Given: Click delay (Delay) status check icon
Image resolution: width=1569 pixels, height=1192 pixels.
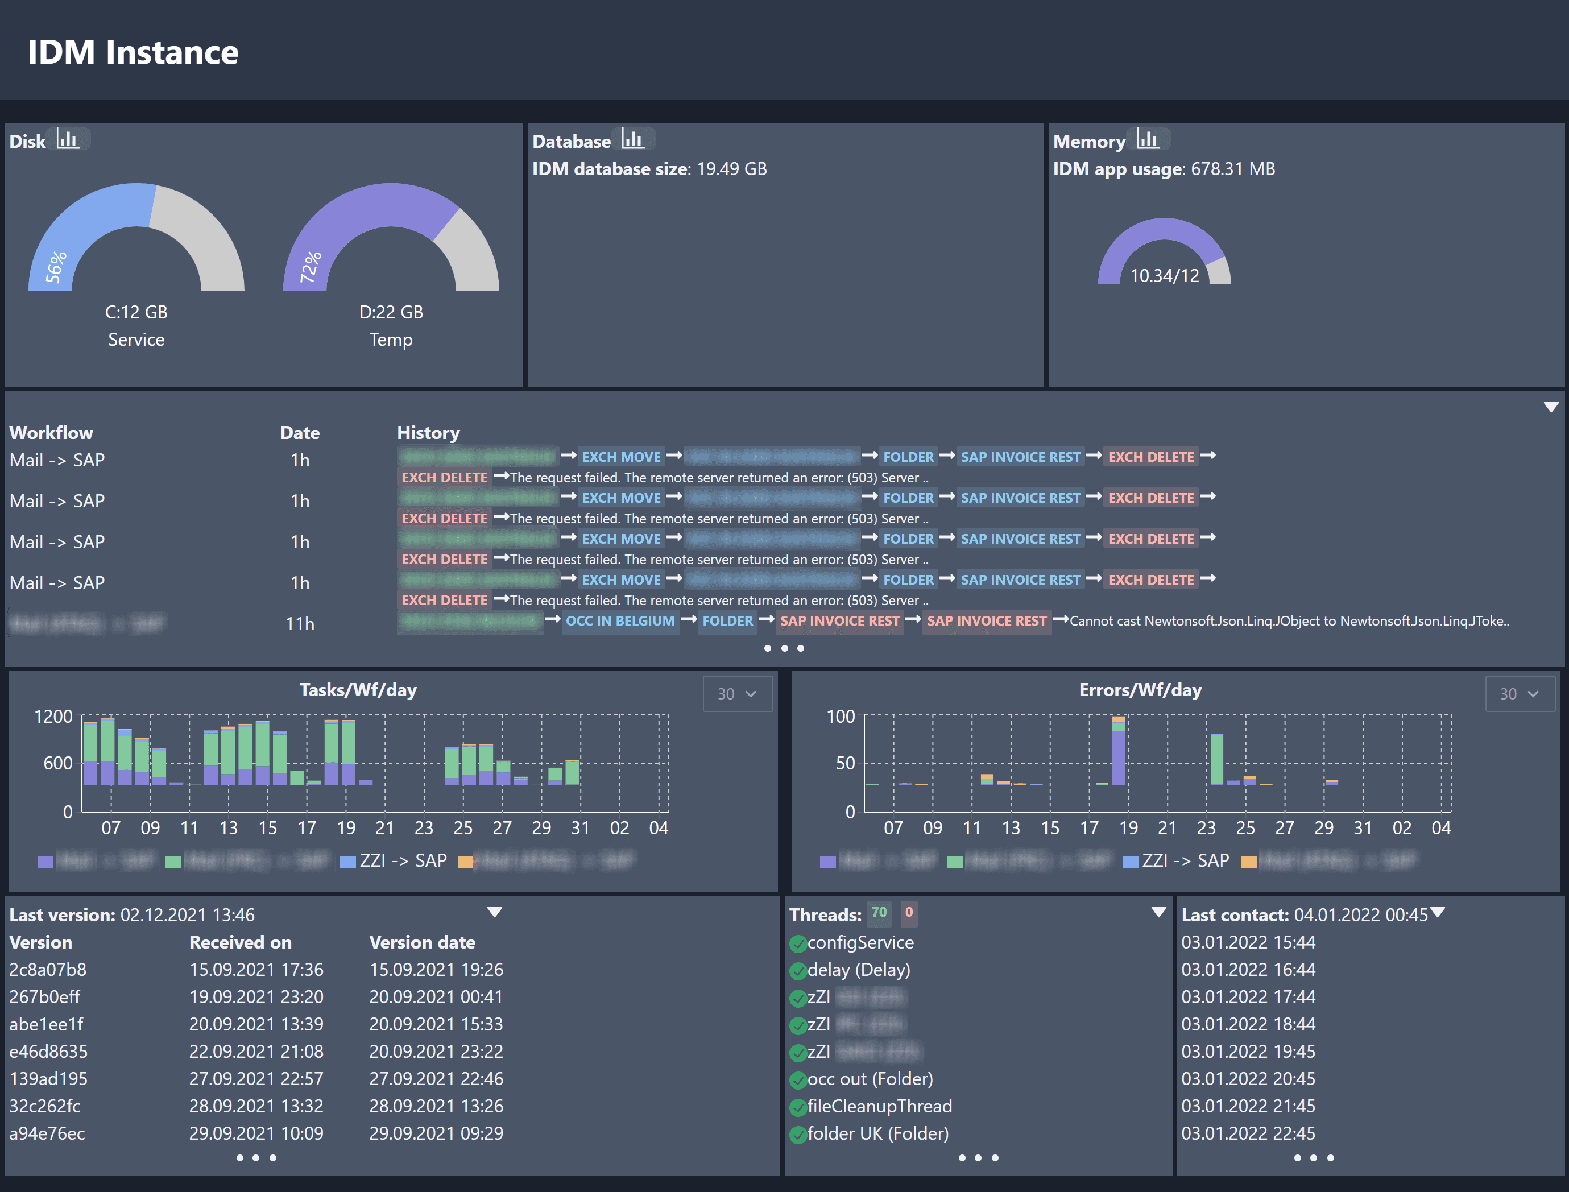Looking at the screenshot, I should pos(798,971).
